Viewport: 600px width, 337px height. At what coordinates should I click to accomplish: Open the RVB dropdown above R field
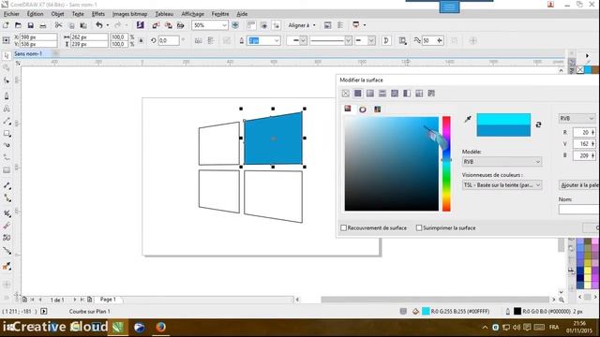coord(577,119)
